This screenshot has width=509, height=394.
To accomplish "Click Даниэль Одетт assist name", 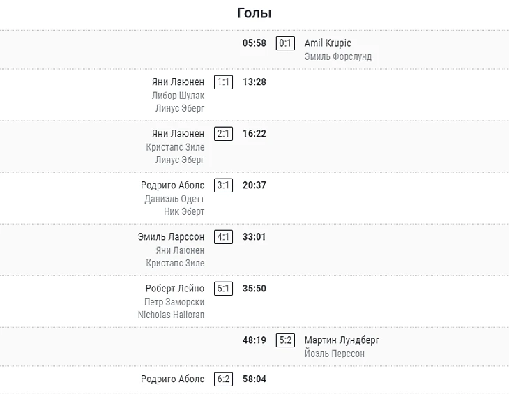I will [174, 199].
